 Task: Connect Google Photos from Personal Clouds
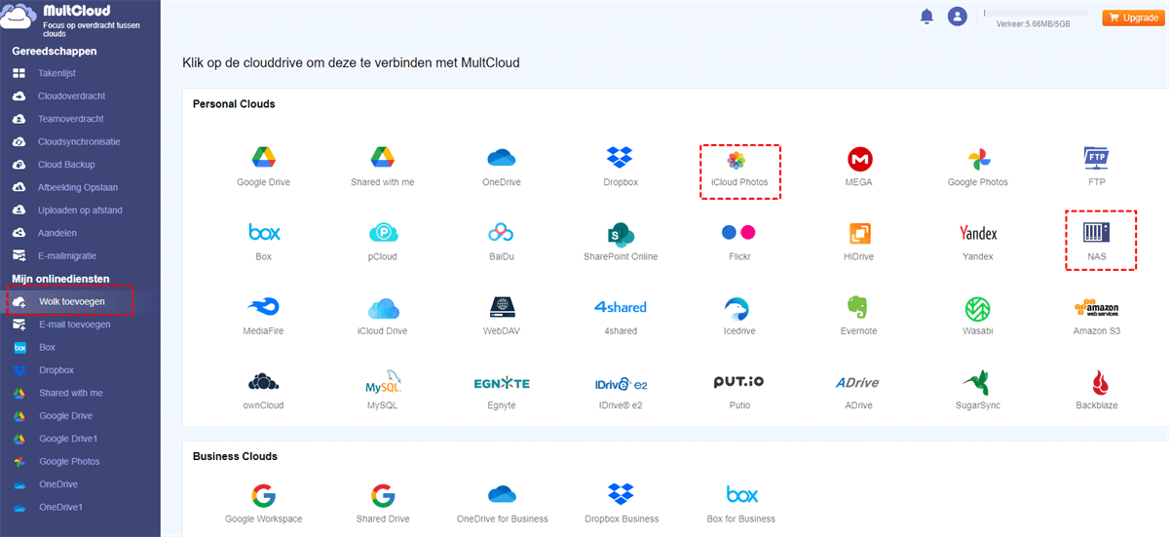[978, 159]
